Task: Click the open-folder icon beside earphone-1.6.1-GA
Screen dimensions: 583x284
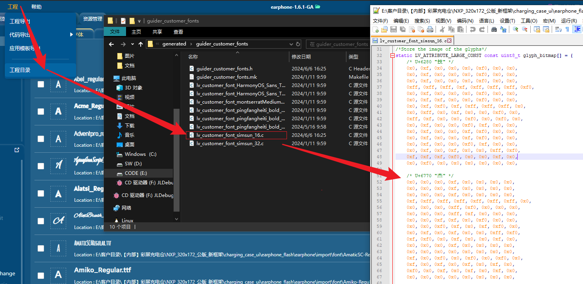Action: pos(317,7)
